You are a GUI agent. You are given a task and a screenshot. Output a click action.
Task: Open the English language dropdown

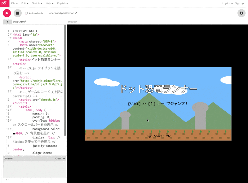(x=62, y=3)
